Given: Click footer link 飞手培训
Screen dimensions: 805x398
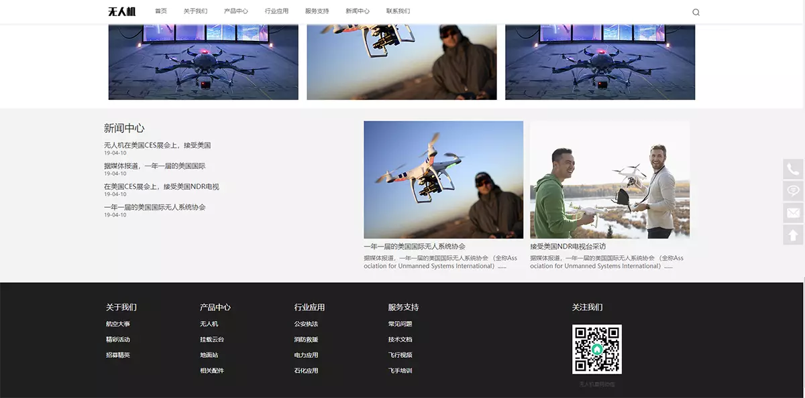Looking at the screenshot, I should (x=400, y=371).
